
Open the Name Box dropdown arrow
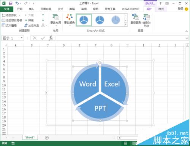[x=22, y=38]
